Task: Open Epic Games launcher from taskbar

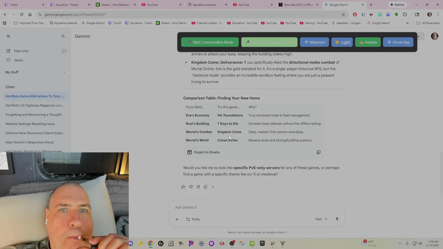Action: 263,243
